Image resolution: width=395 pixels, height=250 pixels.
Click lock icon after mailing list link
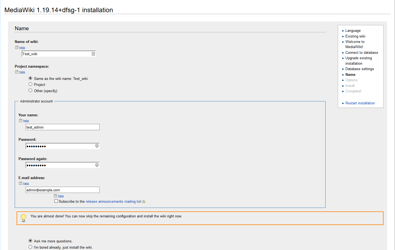pos(144,202)
